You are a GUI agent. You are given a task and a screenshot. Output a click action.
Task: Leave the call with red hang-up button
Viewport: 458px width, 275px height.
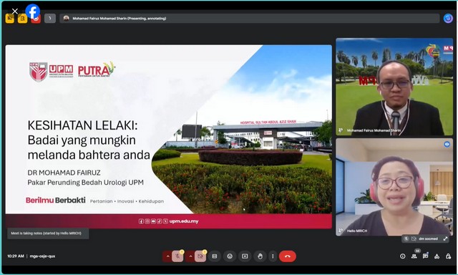point(288,256)
